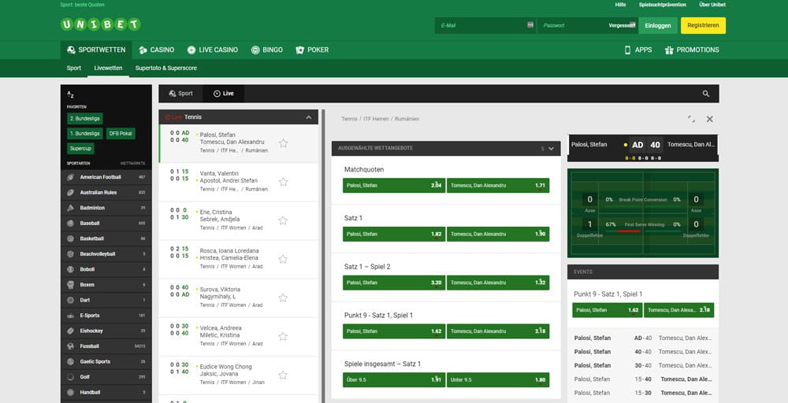Open the Poker main tab
788x403 pixels.
[312, 50]
